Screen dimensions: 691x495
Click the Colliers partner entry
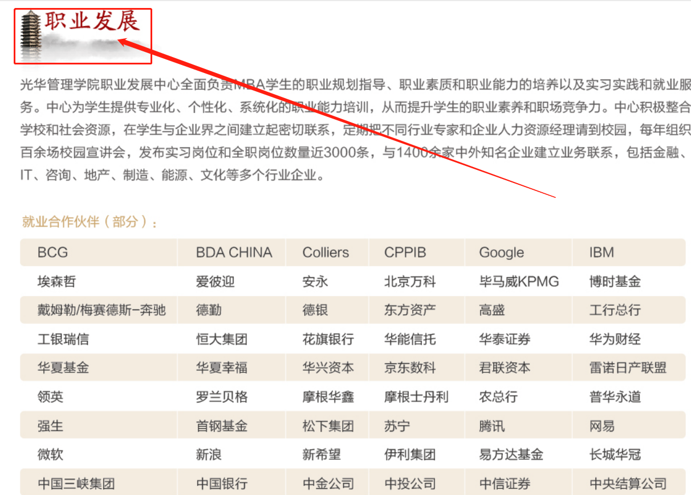pos(326,253)
